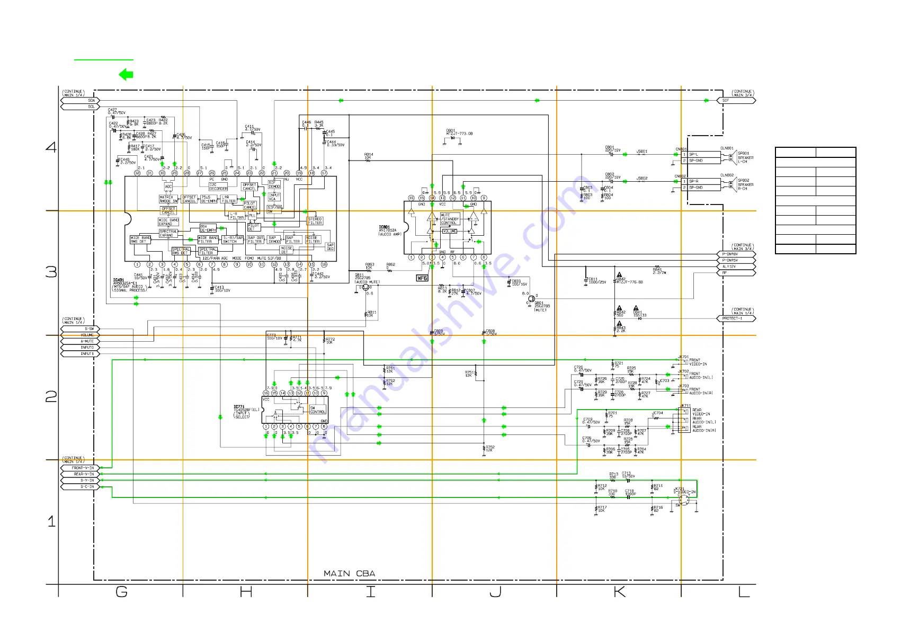
Task: Click the MAIN CBA board title
Action: tap(350, 574)
